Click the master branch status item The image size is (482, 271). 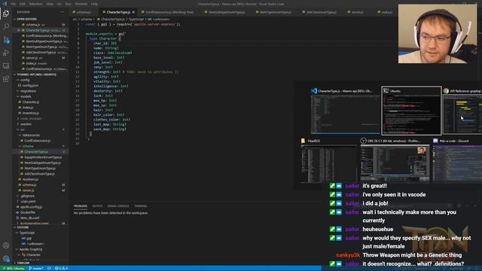tap(36, 269)
